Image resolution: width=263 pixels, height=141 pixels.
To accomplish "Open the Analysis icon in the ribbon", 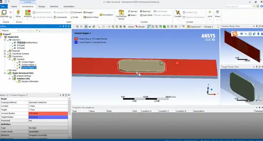I will point(28,12).
